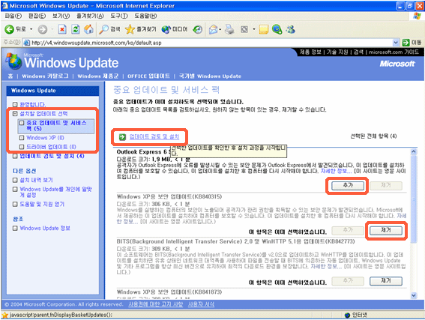The height and width of the screenshot is (320, 425).
Task: Open 설치 내역 보기 in sidebar
Action: [x=36, y=180]
